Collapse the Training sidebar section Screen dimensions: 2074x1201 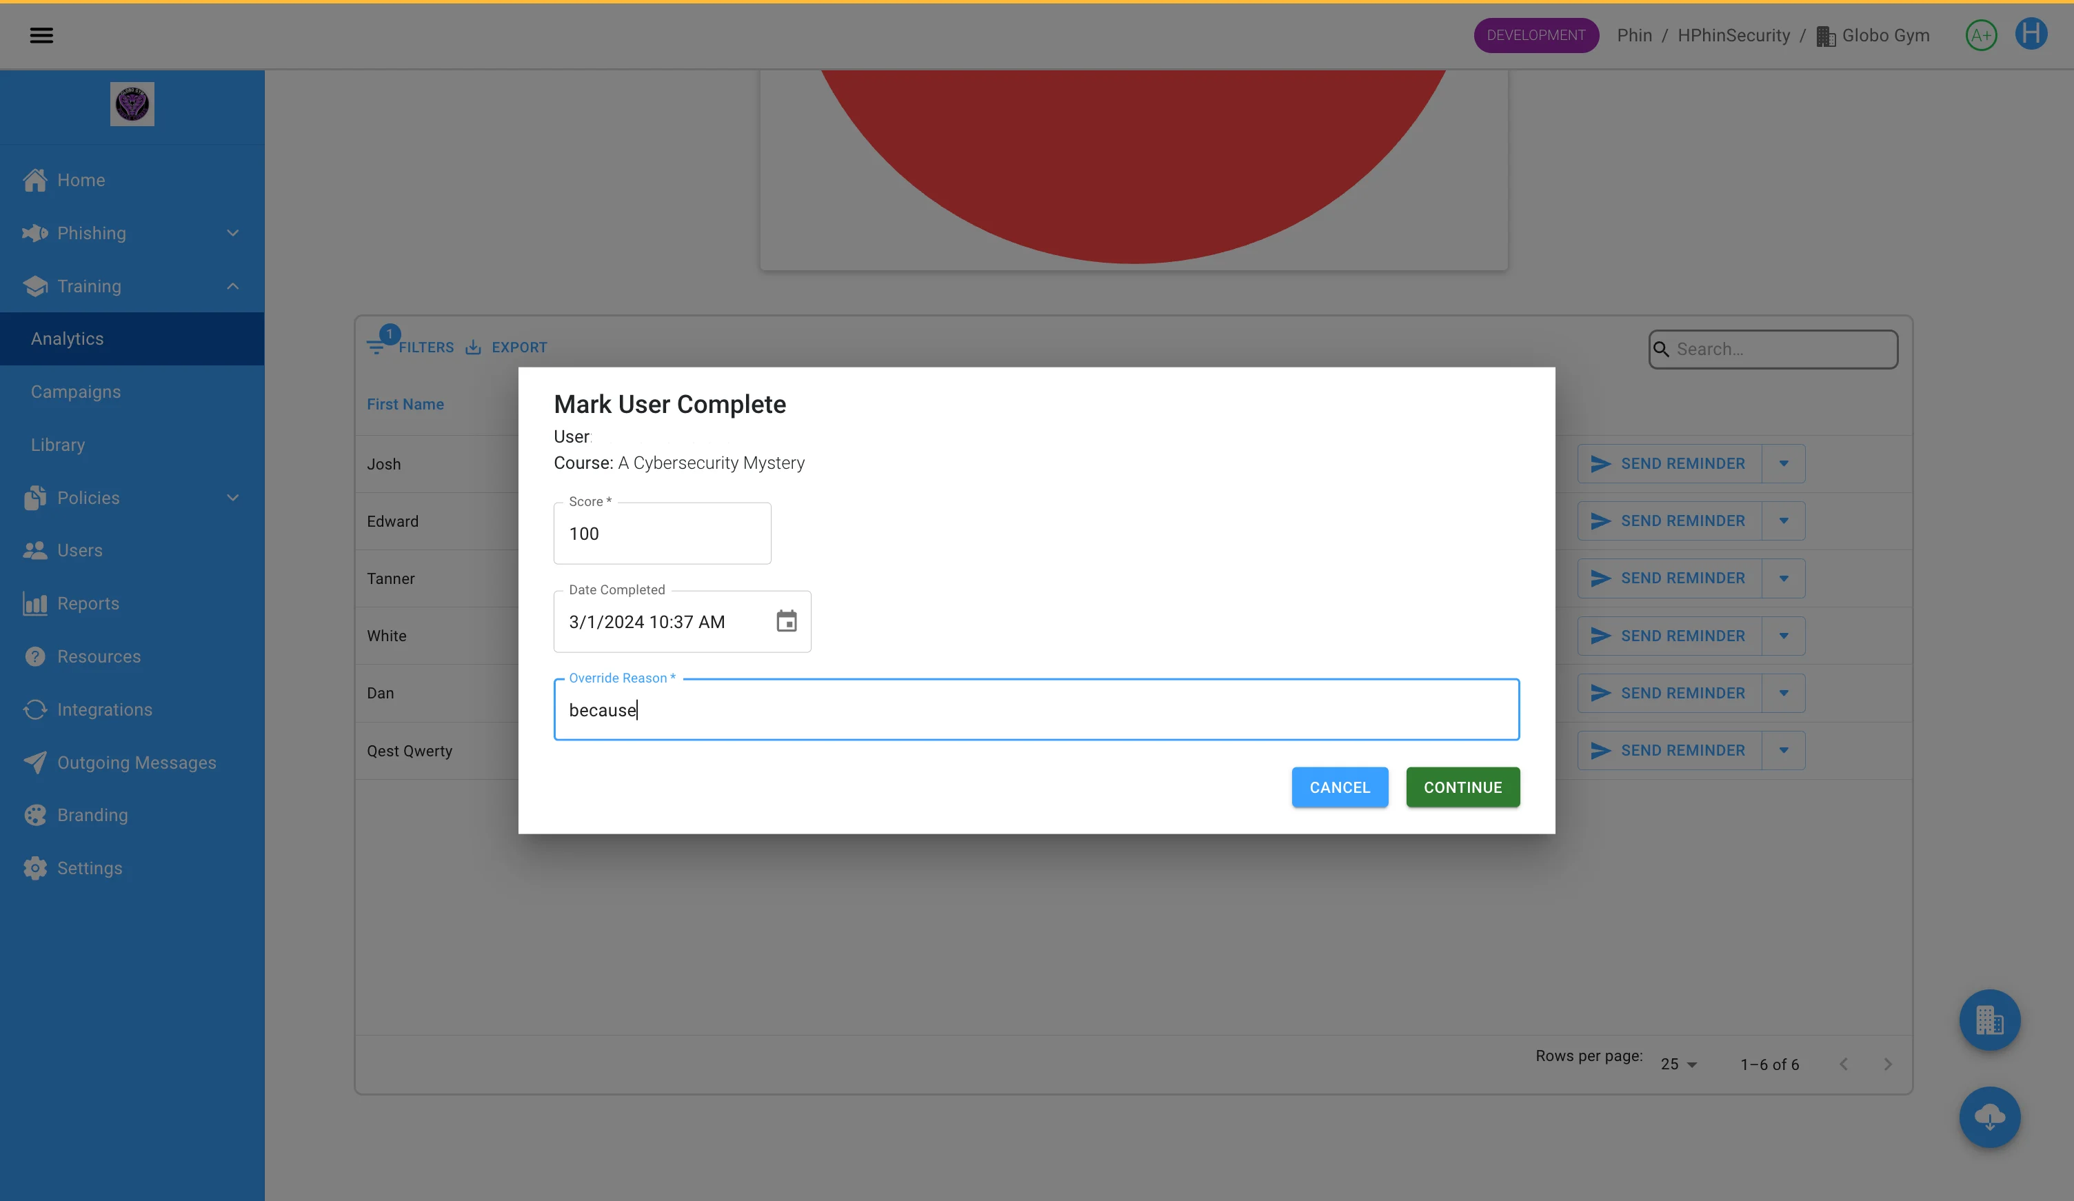tap(232, 287)
